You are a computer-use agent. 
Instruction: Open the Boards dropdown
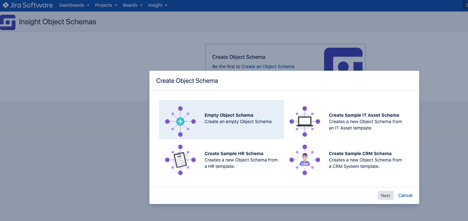click(x=132, y=5)
